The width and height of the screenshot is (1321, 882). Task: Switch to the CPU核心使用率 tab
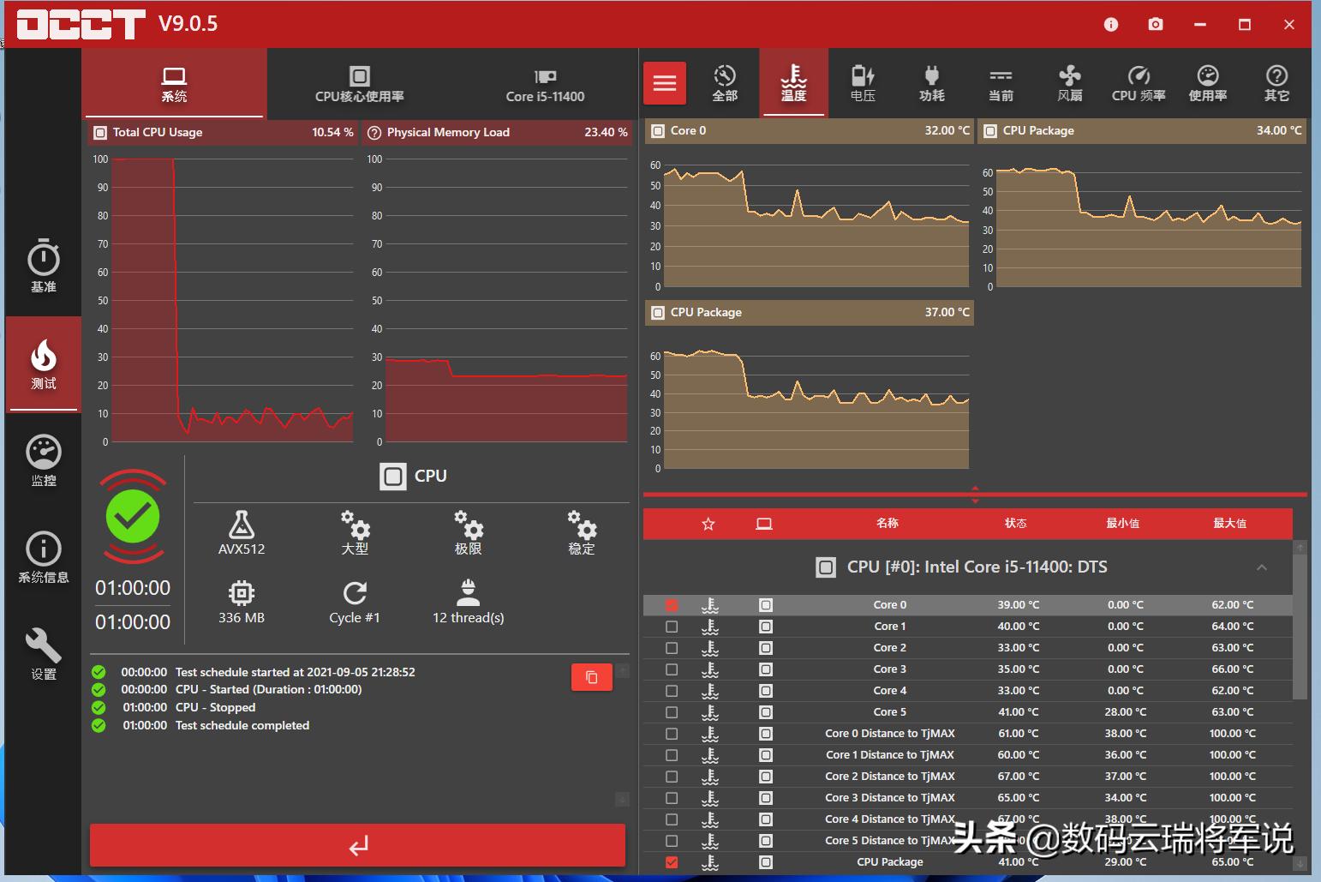click(x=360, y=84)
